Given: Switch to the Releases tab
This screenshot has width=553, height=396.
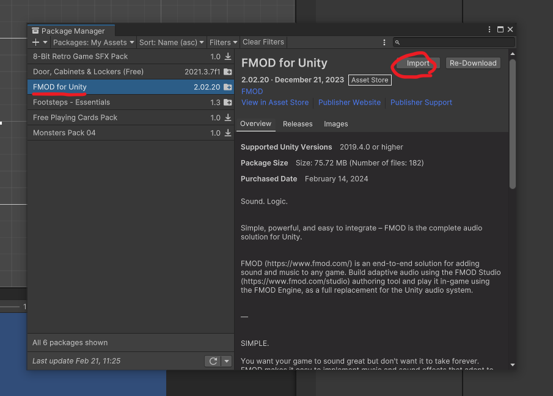Looking at the screenshot, I should 298,124.
